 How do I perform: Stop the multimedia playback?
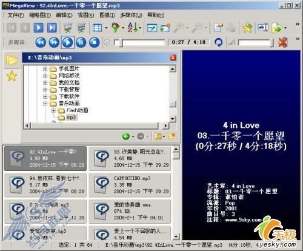[95, 42]
